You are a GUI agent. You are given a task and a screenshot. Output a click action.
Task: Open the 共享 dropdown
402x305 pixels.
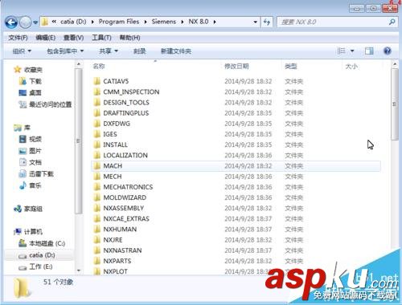coord(109,51)
